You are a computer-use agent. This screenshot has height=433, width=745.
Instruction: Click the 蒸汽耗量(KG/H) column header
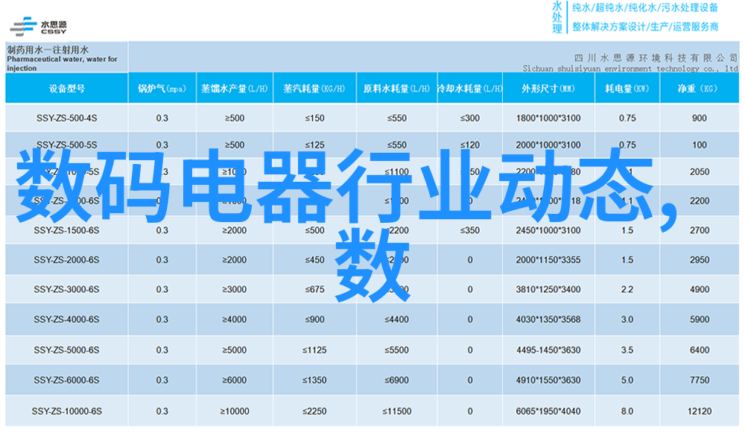pyautogui.click(x=314, y=89)
